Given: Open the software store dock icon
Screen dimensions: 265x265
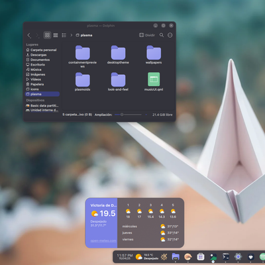Looking at the screenshot, I should (201, 257).
